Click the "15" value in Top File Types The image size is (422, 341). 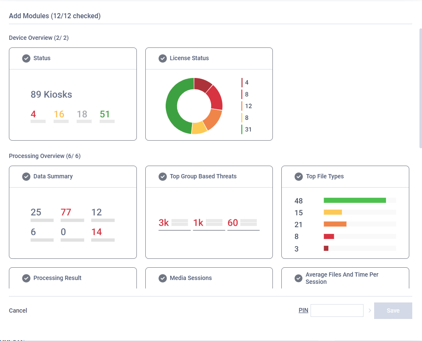(x=298, y=213)
